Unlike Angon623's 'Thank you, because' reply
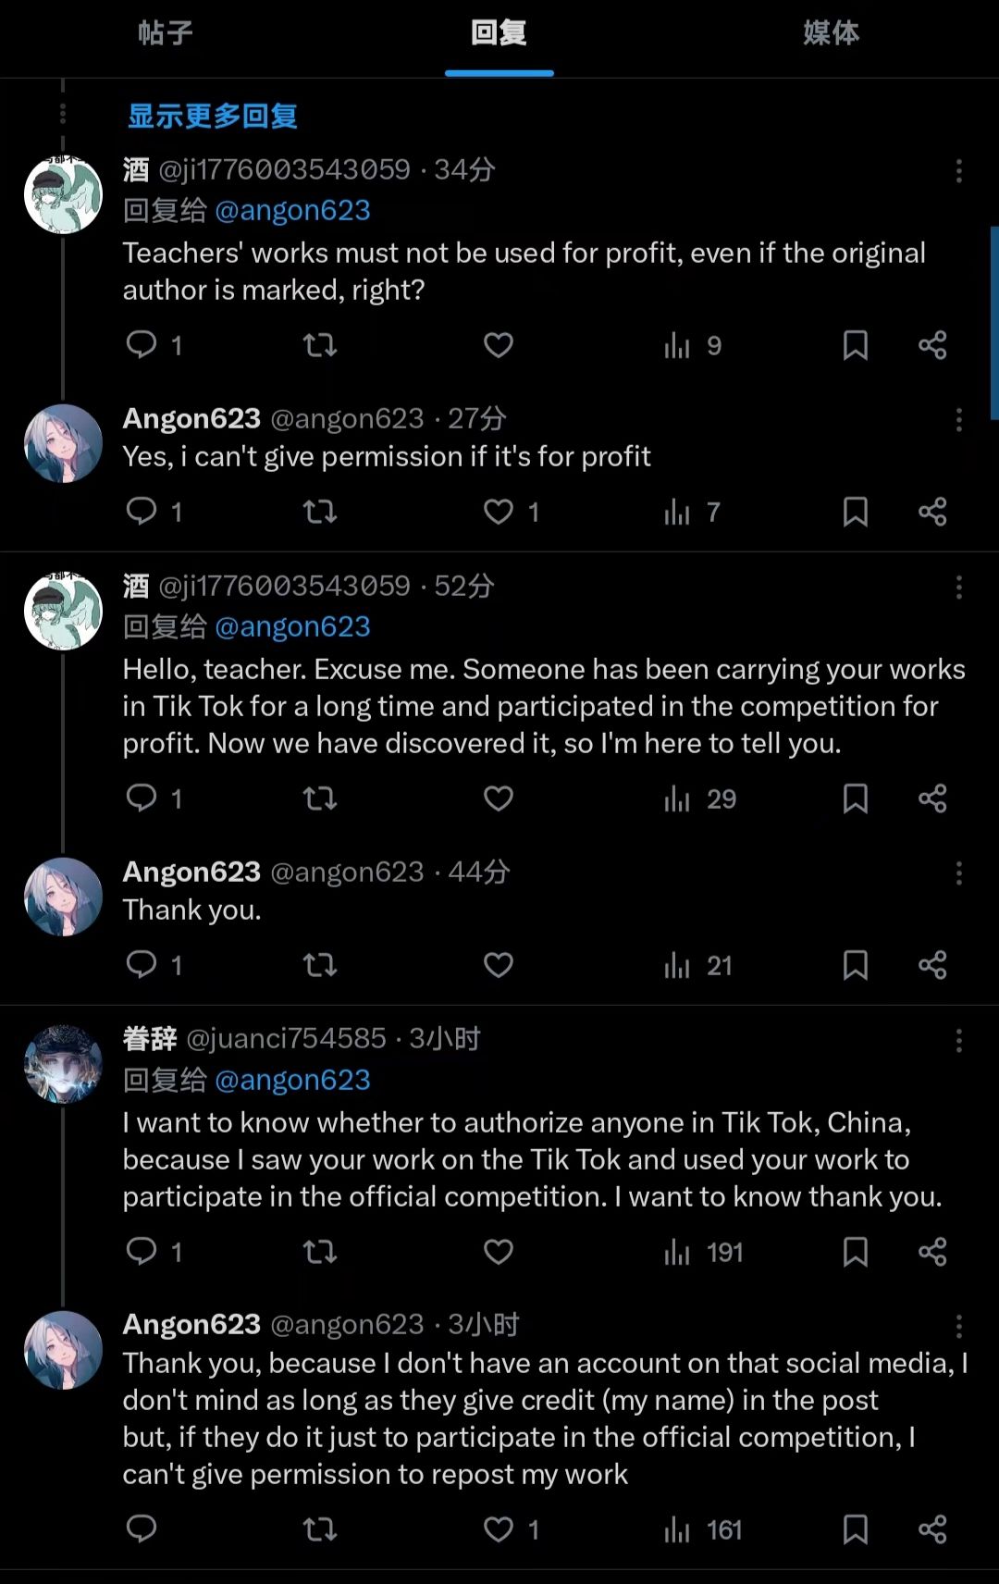999x1584 pixels. click(x=499, y=1529)
